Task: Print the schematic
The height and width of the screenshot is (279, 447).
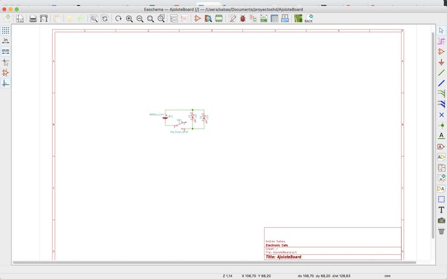Action: [x=33, y=19]
